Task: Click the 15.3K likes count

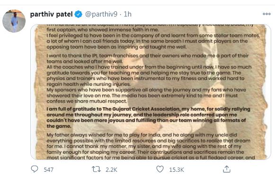Action: click(177, 169)
